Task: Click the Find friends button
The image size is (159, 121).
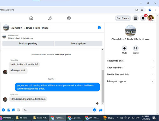Action: (x=123, y=18)
